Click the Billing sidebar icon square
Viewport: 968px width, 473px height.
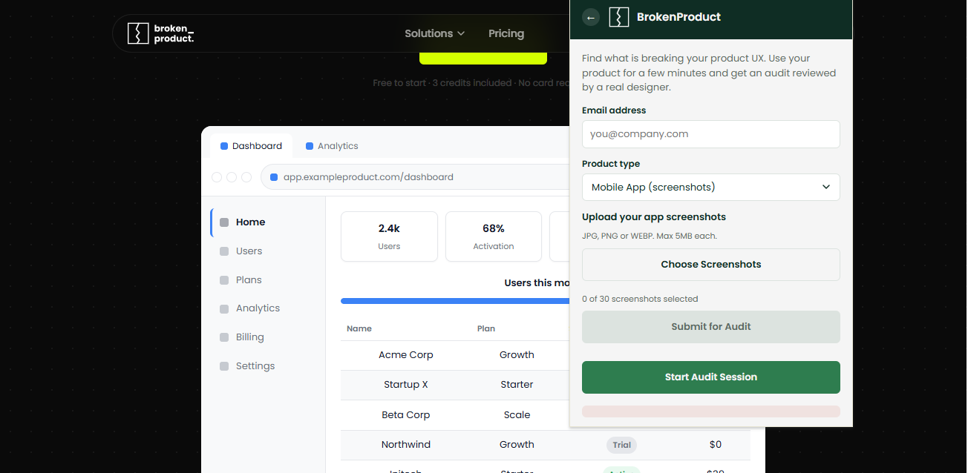(224, 337)
